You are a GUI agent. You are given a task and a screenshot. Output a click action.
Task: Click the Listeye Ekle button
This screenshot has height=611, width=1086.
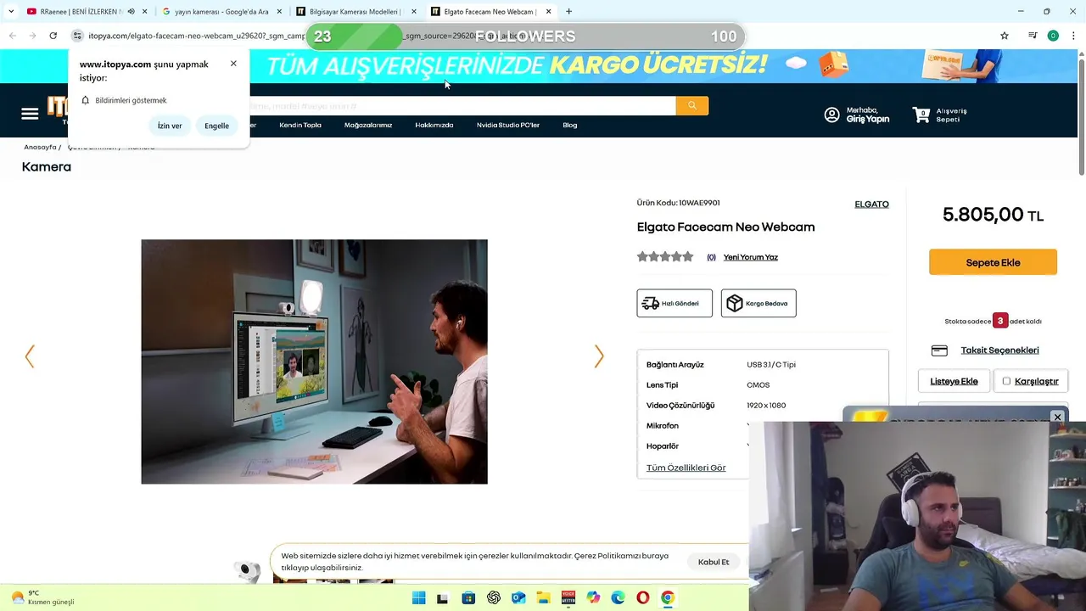[x=954, y=381]
